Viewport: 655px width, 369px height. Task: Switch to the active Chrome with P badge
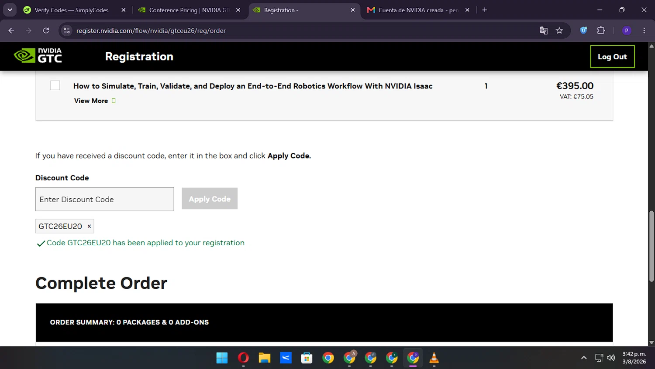pos(413,358)
